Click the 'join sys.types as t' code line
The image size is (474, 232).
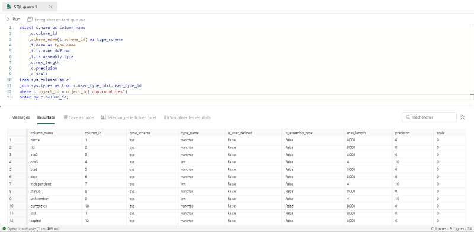click(x=81, y=85)
